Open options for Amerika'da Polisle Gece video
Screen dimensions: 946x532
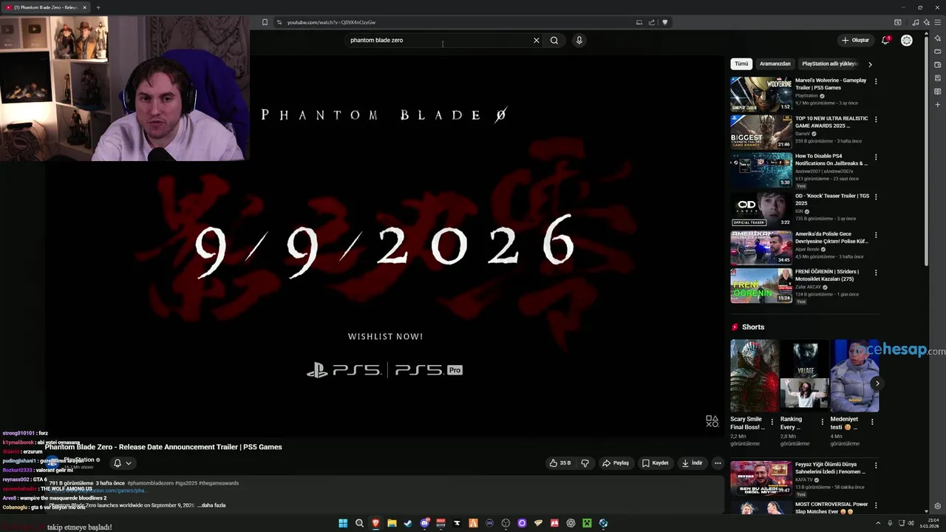coord(876,235)
